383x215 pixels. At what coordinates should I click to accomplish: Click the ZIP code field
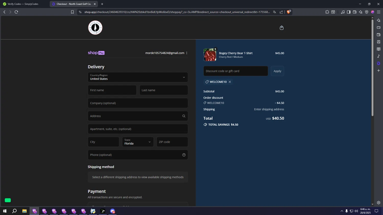pos(172,142)
